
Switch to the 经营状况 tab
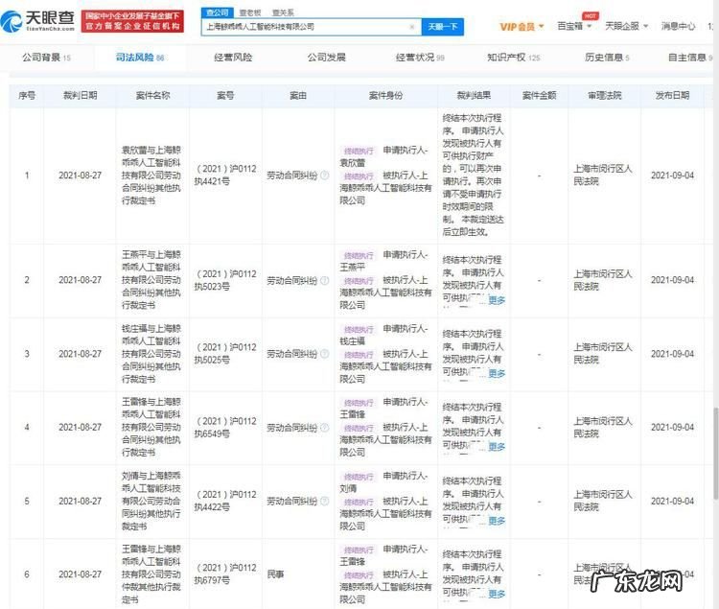420,58
